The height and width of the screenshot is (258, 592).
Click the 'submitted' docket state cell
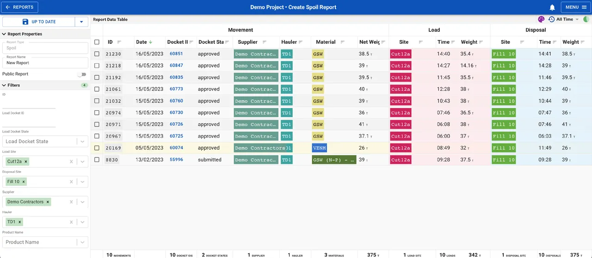210,160
